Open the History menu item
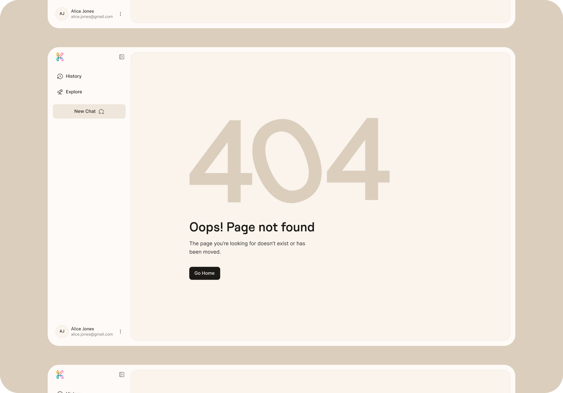 [x=74, y=76]
